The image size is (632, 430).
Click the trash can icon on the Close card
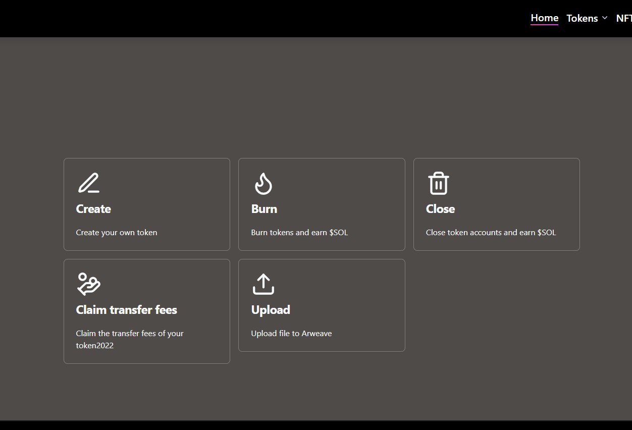point(438,183)
